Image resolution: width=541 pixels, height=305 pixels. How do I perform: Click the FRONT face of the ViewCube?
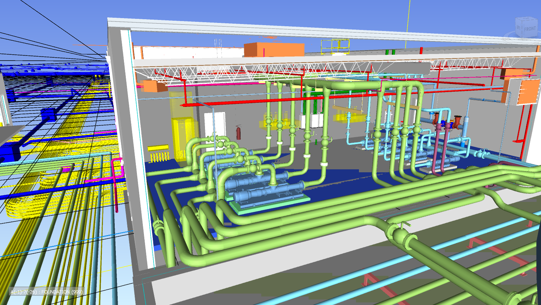(x=530, y=29)
